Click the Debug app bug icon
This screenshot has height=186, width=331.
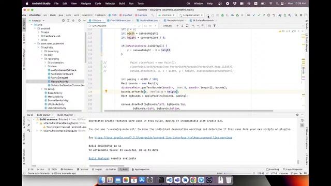(222, 15)
